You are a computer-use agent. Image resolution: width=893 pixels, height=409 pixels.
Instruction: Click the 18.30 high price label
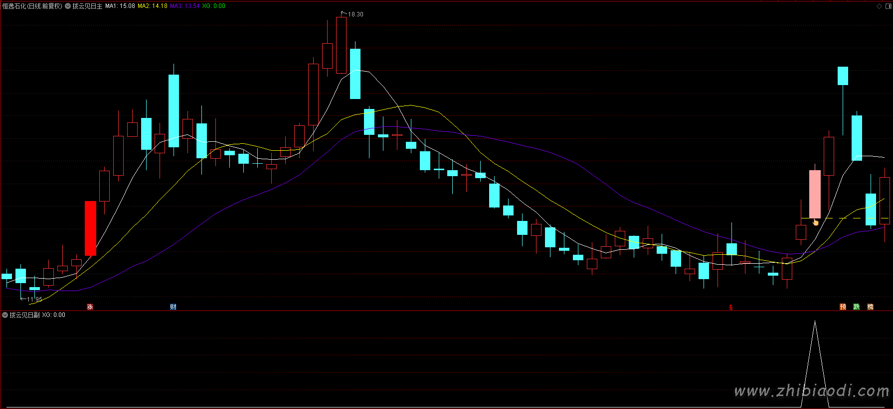(356, 14)
